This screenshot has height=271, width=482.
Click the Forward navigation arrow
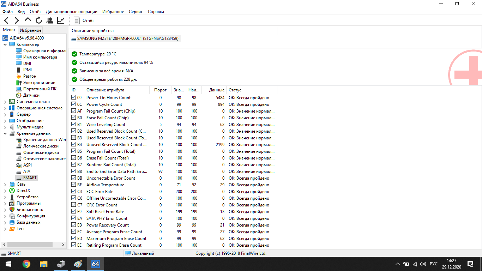(17, 20)
